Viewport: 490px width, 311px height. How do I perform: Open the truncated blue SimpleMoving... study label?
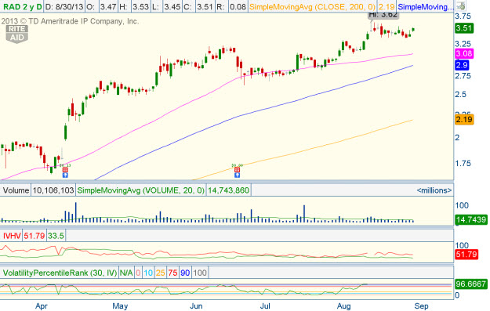click(x=424, y=6)
